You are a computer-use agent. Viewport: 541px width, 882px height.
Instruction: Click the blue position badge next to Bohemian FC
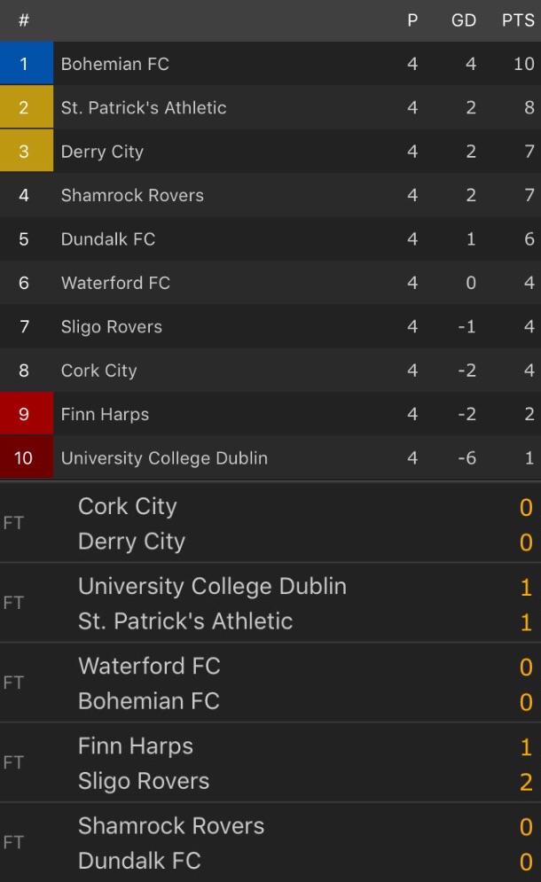[27, 63]
